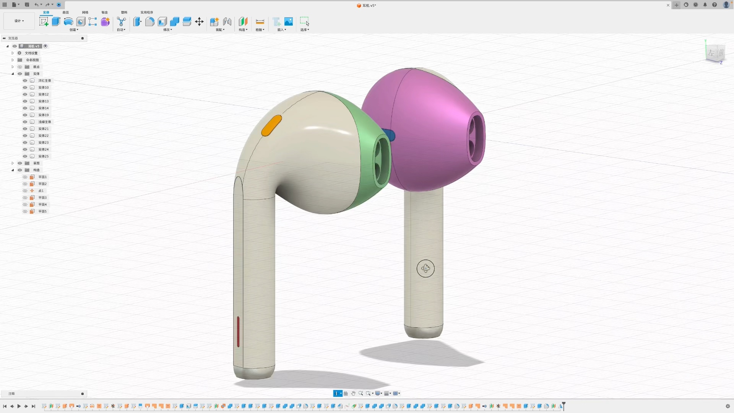Open the 选择 (Select) dropdown
Screen dimensions: 734x413
pyautogui.click(x=305, y=29)
